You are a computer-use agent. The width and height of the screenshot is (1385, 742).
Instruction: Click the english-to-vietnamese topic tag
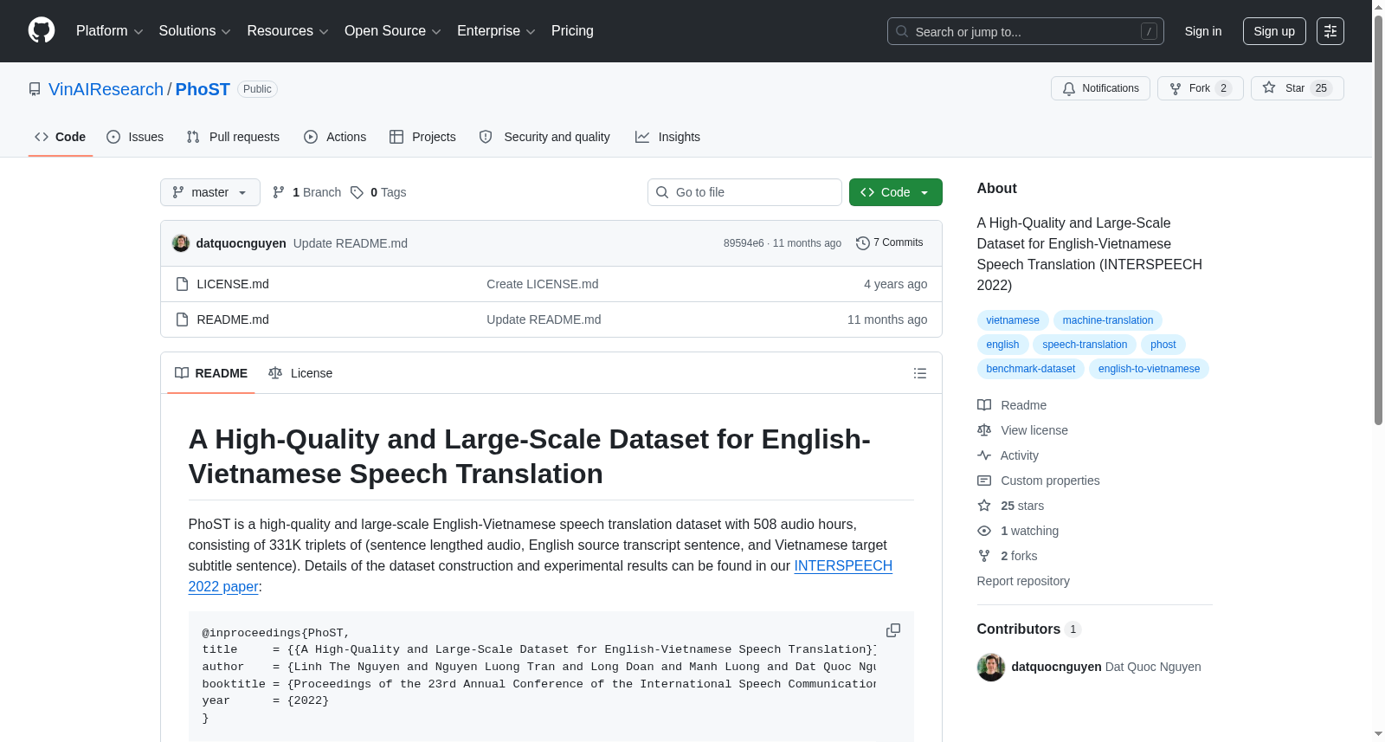coord(1150,369)
